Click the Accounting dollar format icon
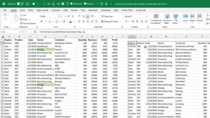This screenshot has width=210, height=118. click(x=126, y=21)
